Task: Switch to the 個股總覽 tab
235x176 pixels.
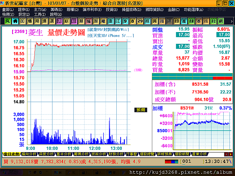Action: pos(147,154)
